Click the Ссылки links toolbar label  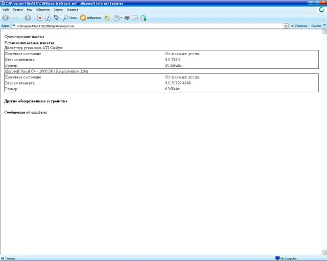point(316,26)
